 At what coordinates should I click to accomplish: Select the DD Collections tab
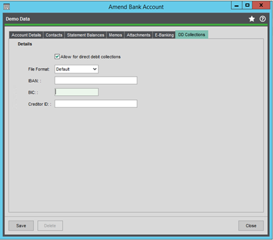point(192,35)
